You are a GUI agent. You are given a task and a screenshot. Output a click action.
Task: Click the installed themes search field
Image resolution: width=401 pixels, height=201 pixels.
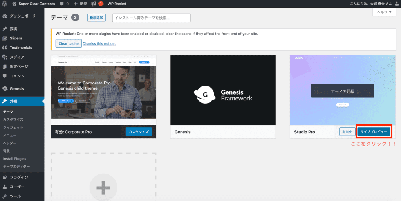click(x=151, y=18)
